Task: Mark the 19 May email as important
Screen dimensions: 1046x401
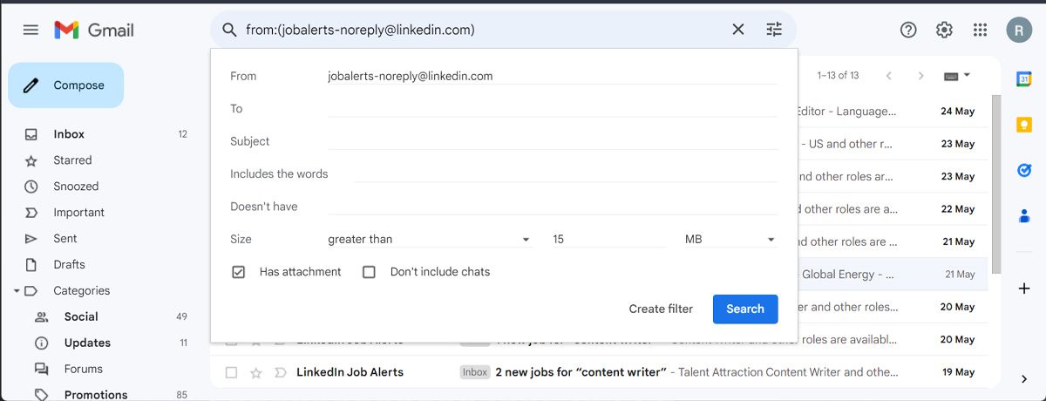Action: tap(280, 372)
